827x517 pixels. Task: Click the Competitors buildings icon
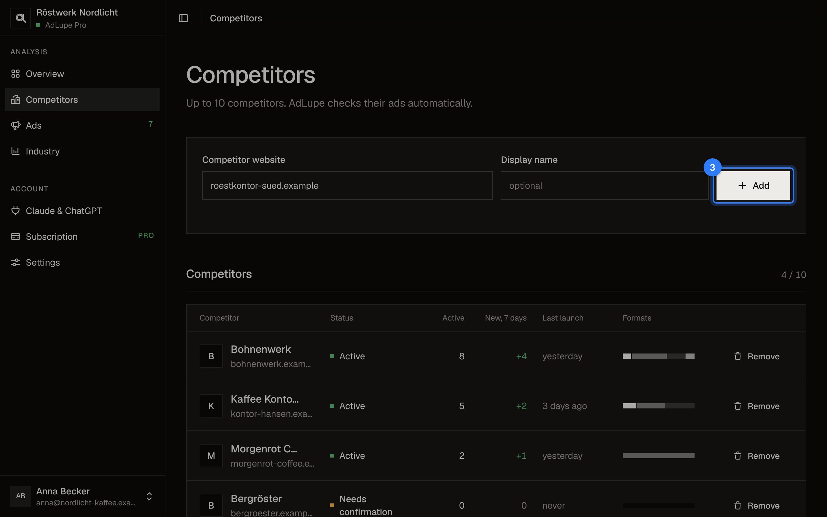pos(16,100)
